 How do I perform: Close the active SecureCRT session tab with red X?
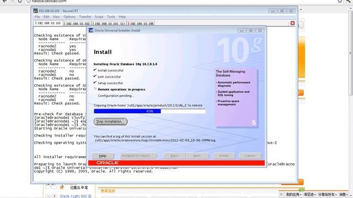click(x=292, y=23)
